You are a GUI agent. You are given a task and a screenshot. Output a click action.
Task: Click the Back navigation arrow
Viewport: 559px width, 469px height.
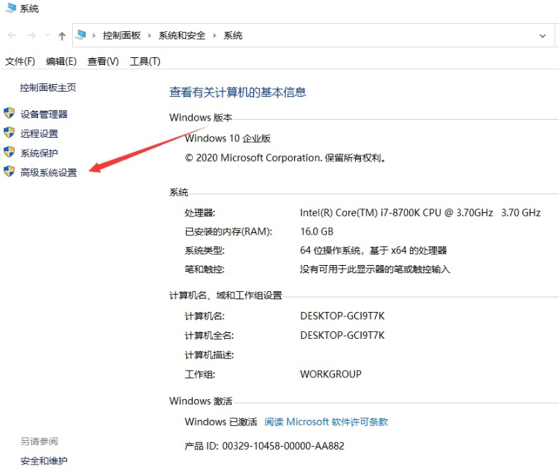[x=12, y=36]
